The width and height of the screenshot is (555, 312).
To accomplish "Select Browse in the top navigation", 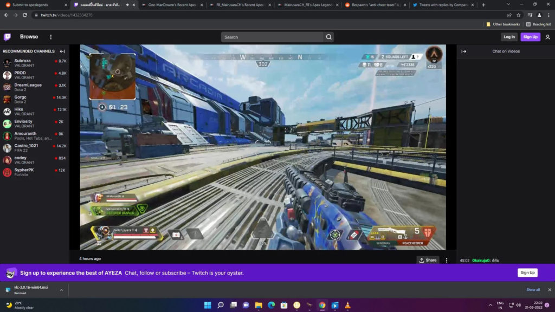I will click(x=29, y=36).
